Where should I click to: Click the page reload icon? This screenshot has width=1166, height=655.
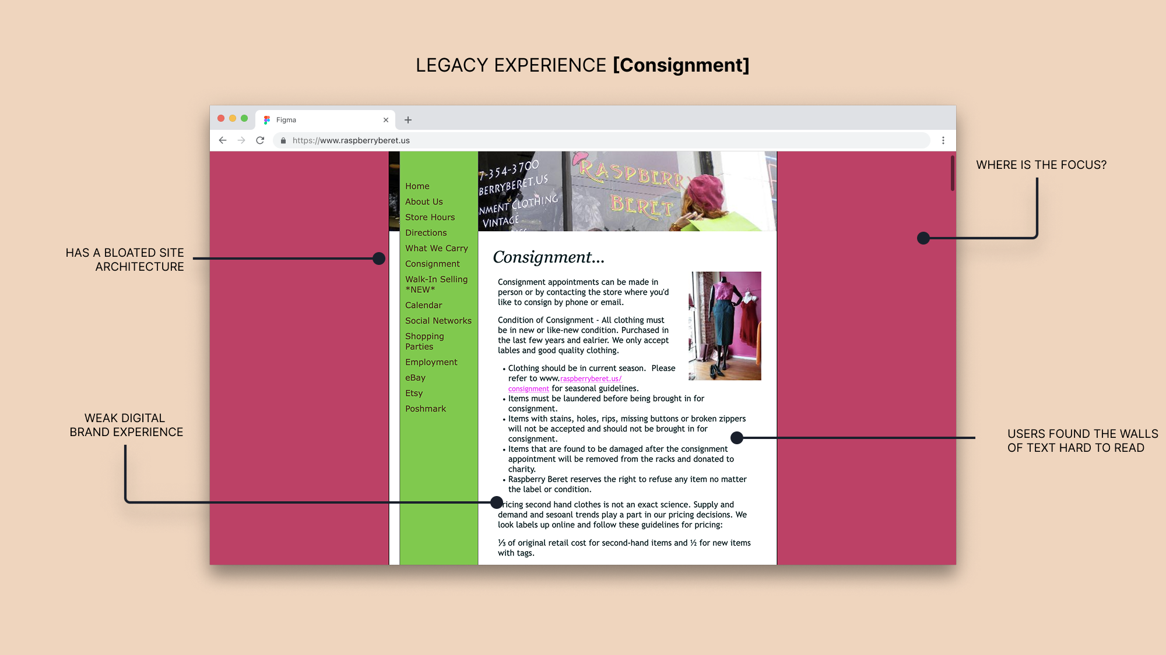click(x=260, y=140)
